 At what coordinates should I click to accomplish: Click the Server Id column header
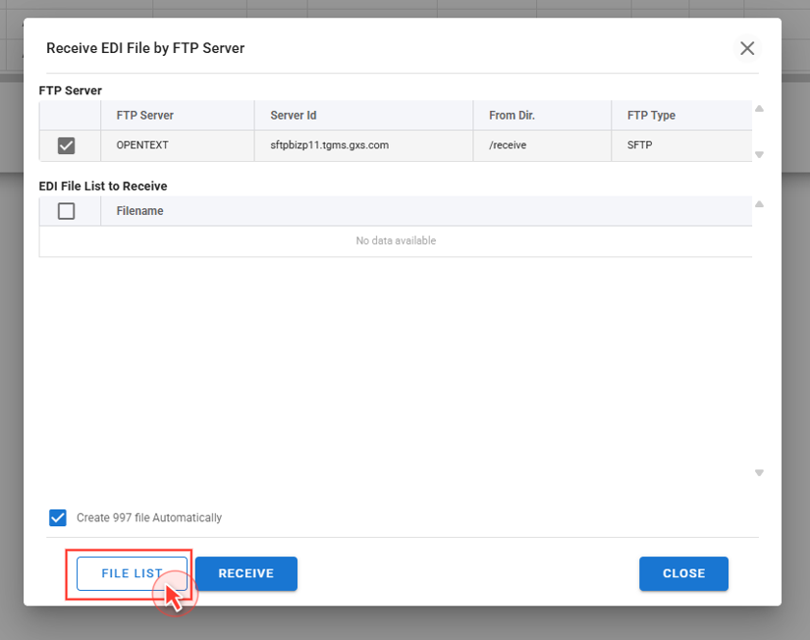[x=363, y=115]
